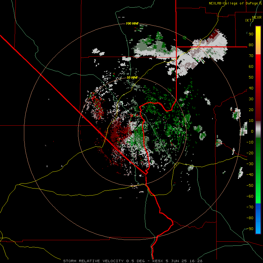The width and height of the screenshot is (263, 263).
Task: Click the -20 value on the color scale
Action: (250, 153)
